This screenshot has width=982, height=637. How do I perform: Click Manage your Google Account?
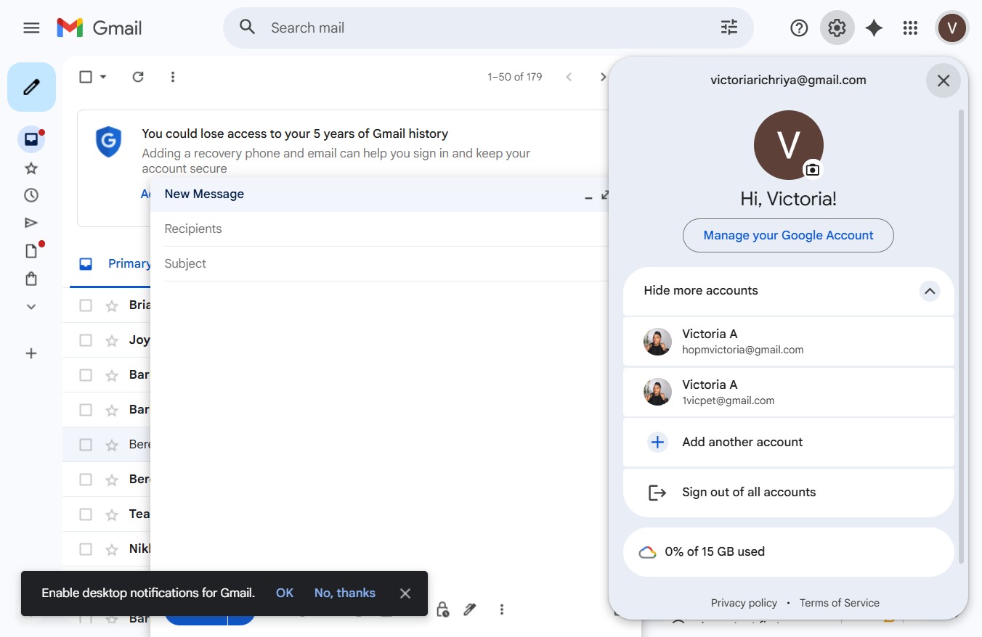(788, 236)
